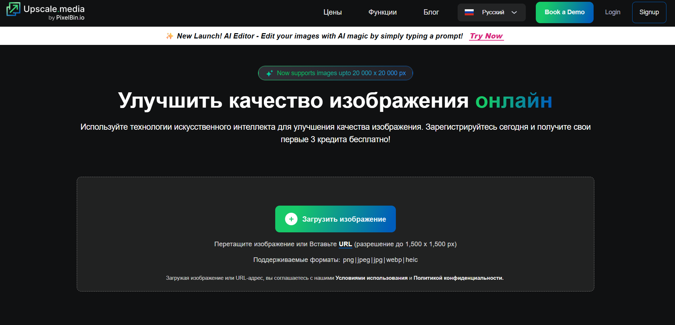Viewport: 675px width, 325px height.
Task: Click the star icon in the supports badge
Action: (x=270, y=73)
